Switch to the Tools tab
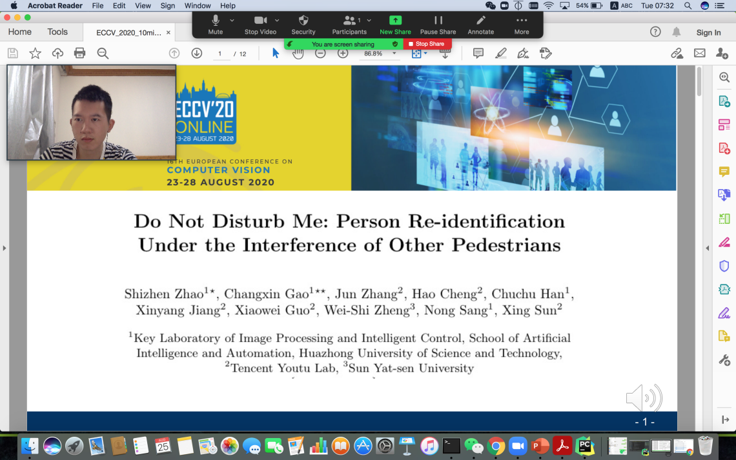The image size is (736, 460). pos(57,32)
